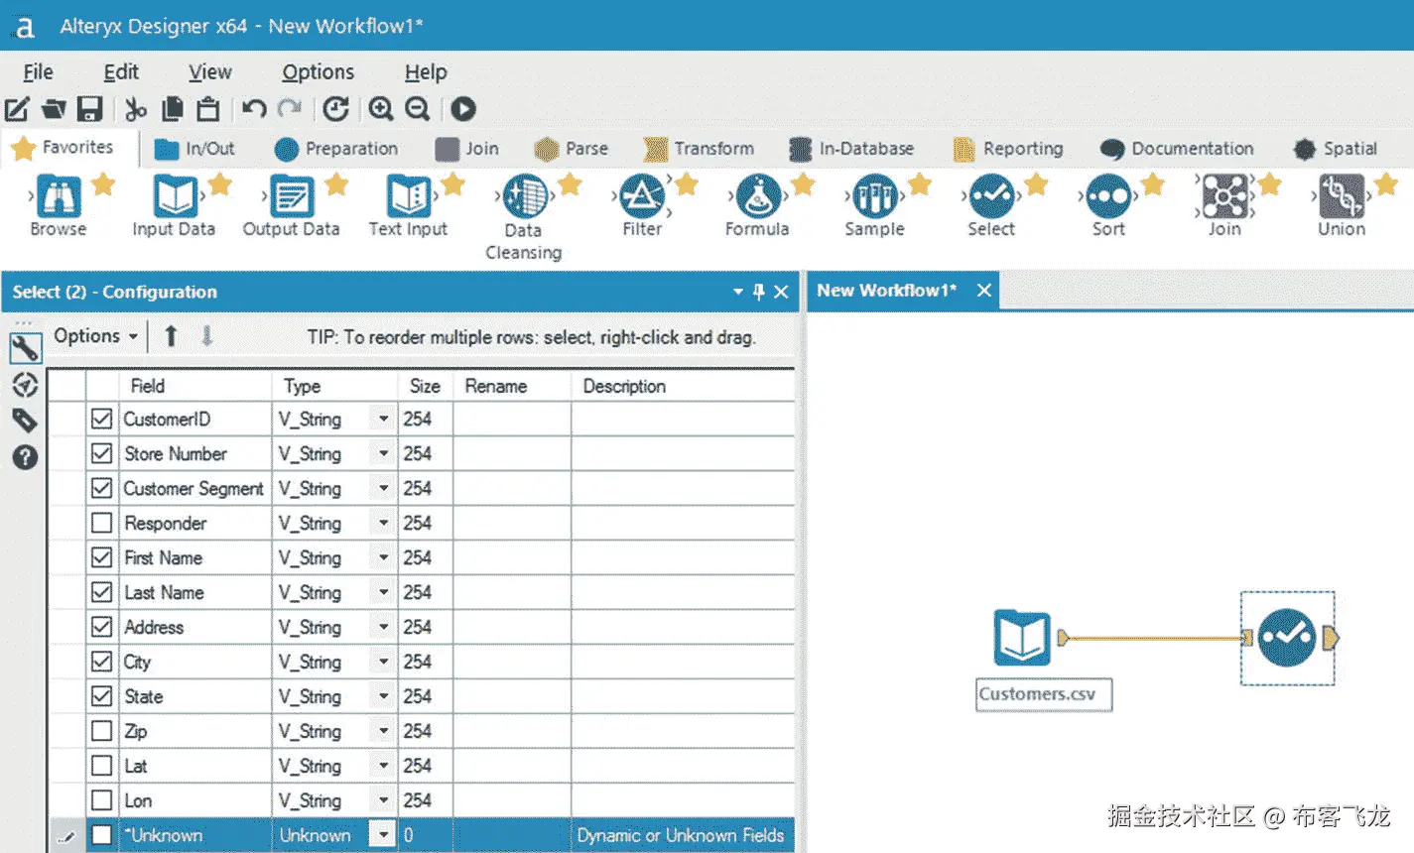1414x853 pixels.
Task: Click the Select node on canvas
Action: (x=1287, y=638)
